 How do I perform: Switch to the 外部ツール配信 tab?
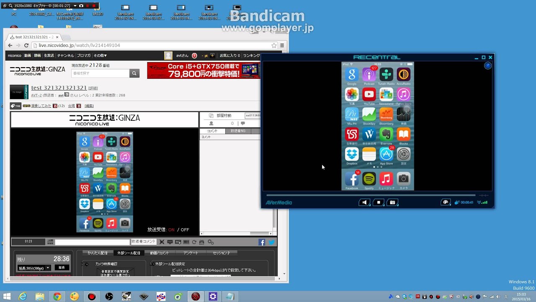point(129,253)
